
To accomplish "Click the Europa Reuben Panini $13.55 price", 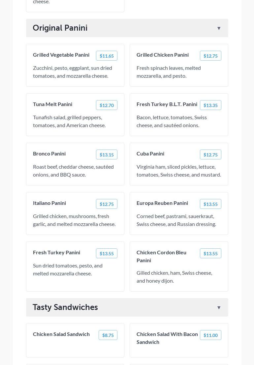I will (x=210, y=204).
